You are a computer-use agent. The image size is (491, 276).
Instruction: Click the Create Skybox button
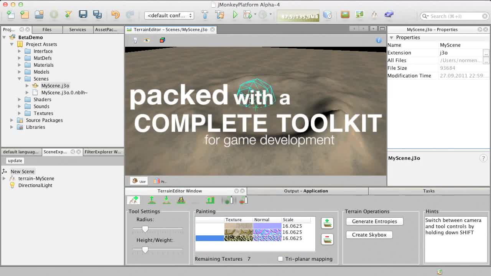369,235
